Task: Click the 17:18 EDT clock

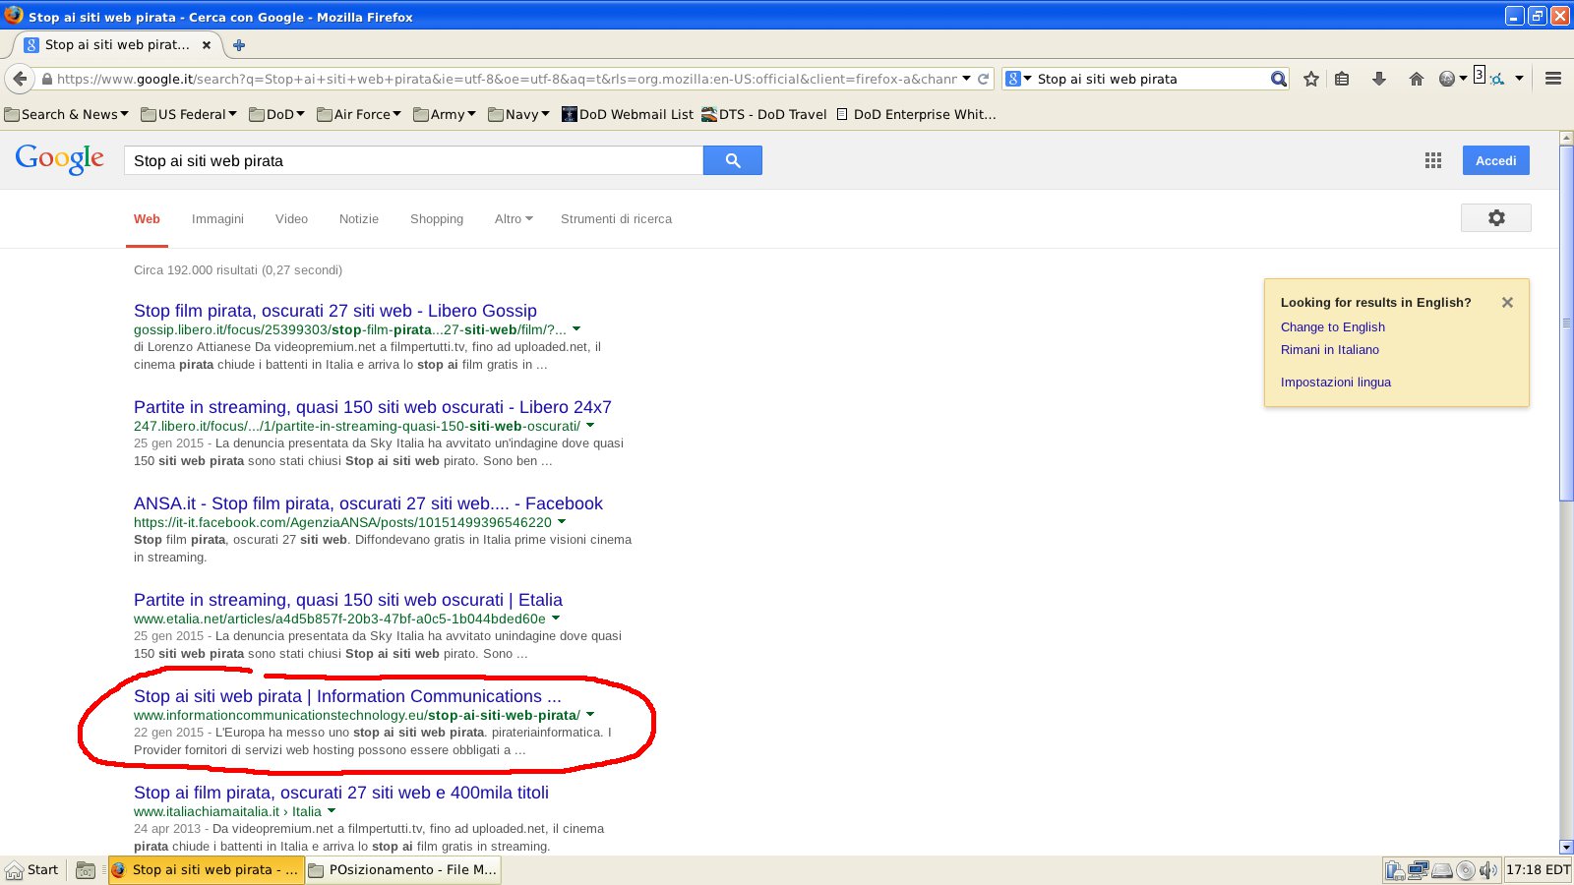Action: [1538, 870]
